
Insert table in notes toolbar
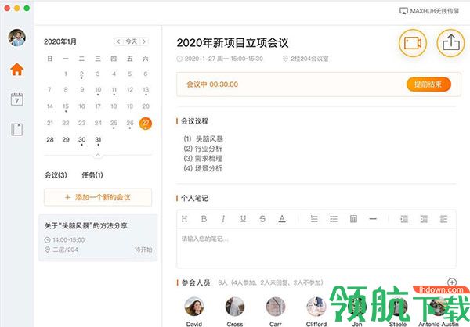tap(353, 219)
